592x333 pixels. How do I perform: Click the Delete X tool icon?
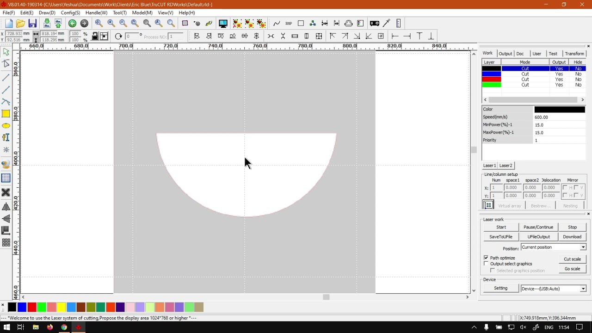click(6, 192)
